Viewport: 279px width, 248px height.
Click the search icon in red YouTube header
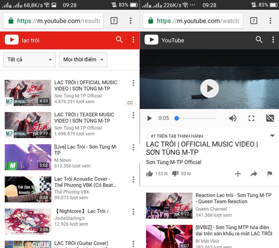coord(120,40)
